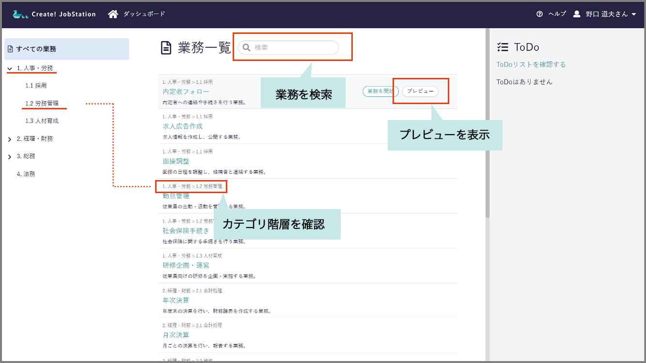Click the ToDoリストを確認する link
Viewport: 646px width, 363px height.
pyautogui.click(x=531, y=64)
